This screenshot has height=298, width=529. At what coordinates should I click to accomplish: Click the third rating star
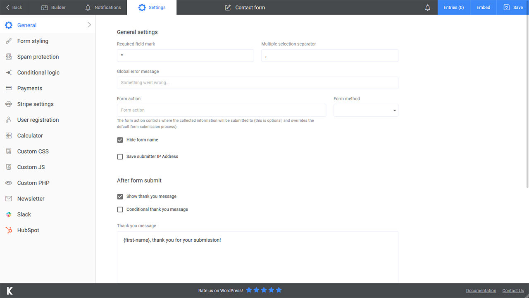click(x=264, y=290)
